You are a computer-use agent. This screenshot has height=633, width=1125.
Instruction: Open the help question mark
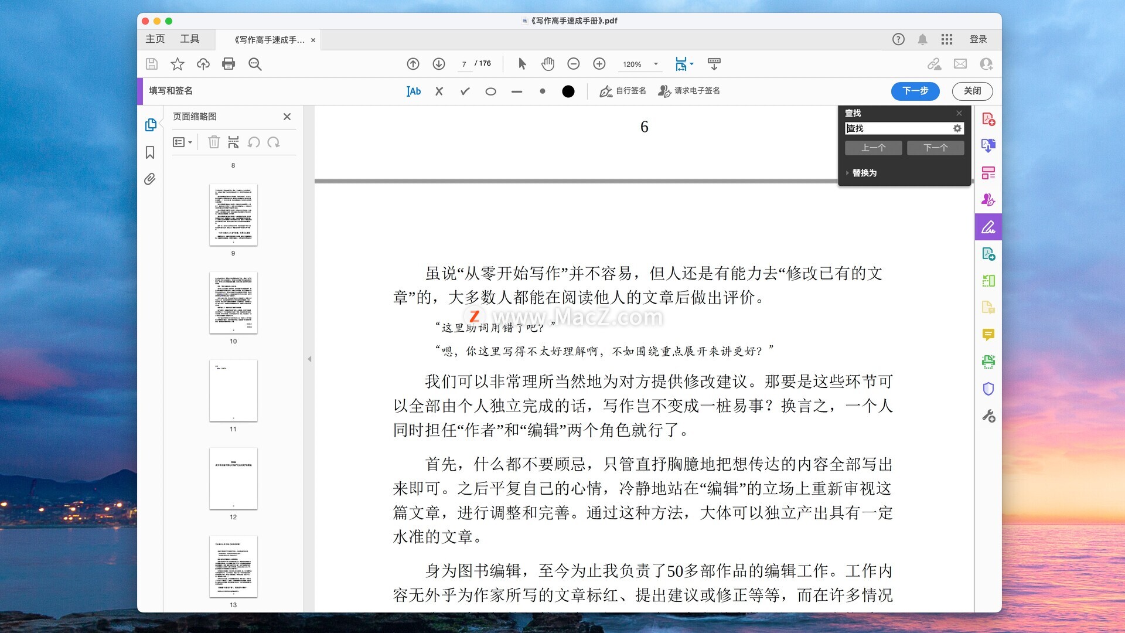898,39
